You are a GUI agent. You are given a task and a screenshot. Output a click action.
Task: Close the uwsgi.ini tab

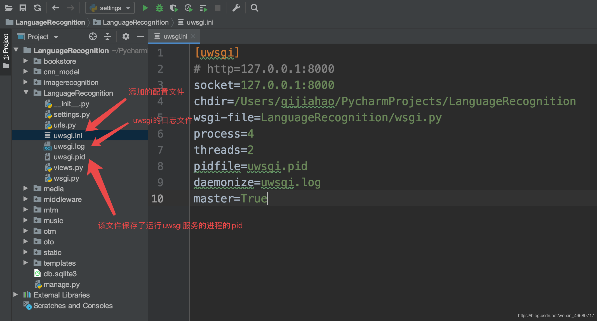(x=193, y=37)
